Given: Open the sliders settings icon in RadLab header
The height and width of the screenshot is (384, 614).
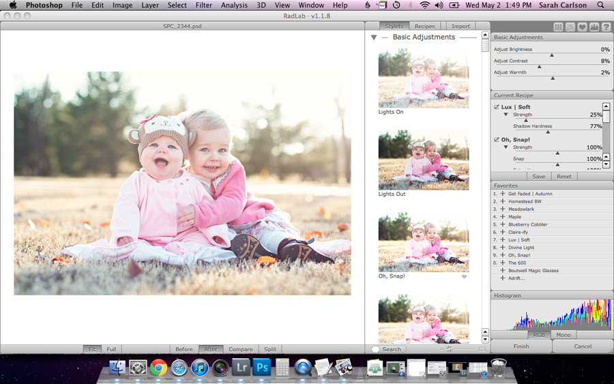Looking at the screenshot, I should [570, 27].
